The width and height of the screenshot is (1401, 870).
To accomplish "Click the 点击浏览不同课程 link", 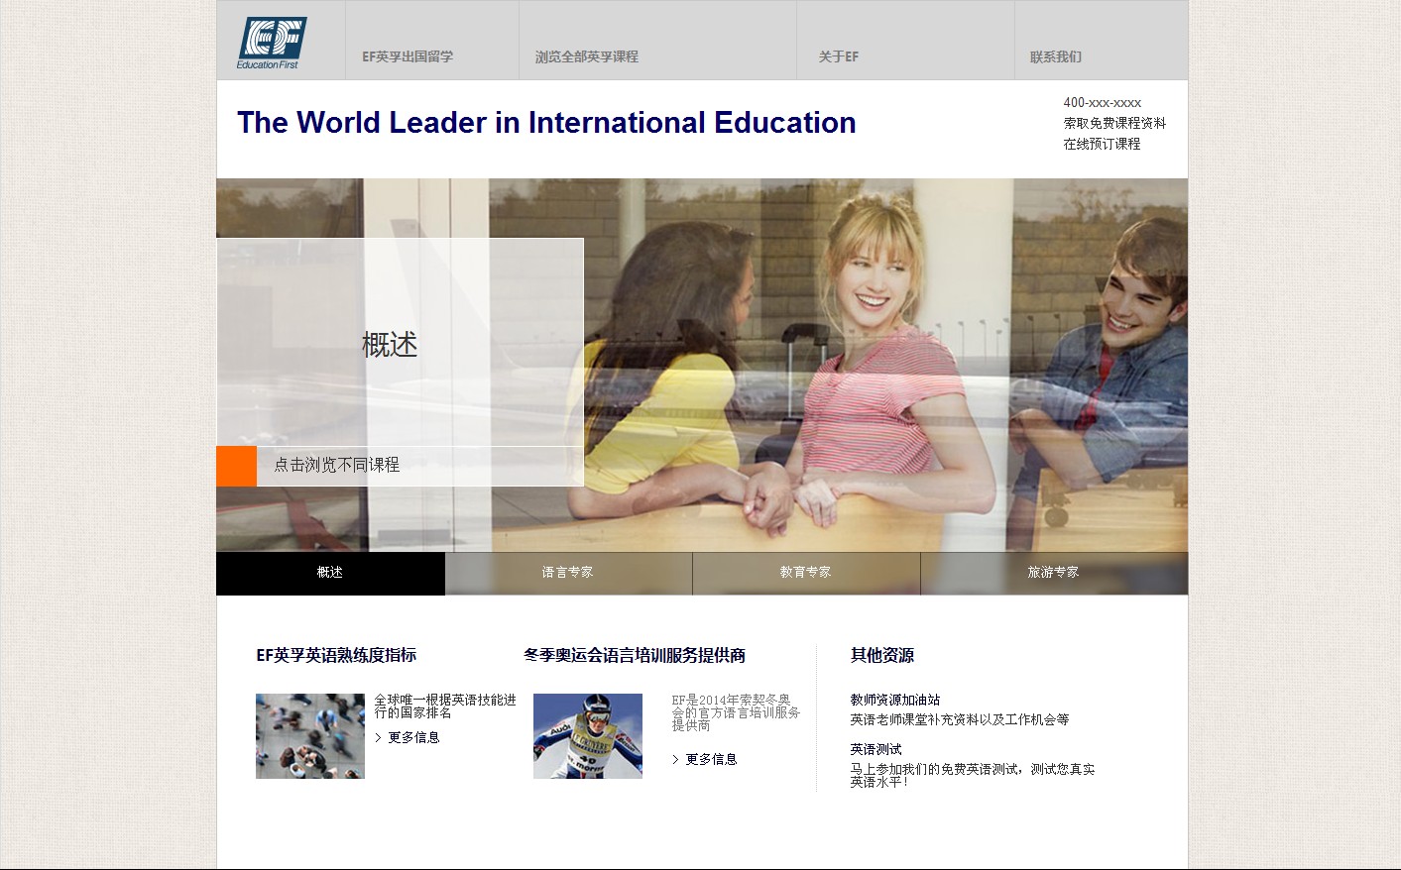I will [x=336, y=465].
